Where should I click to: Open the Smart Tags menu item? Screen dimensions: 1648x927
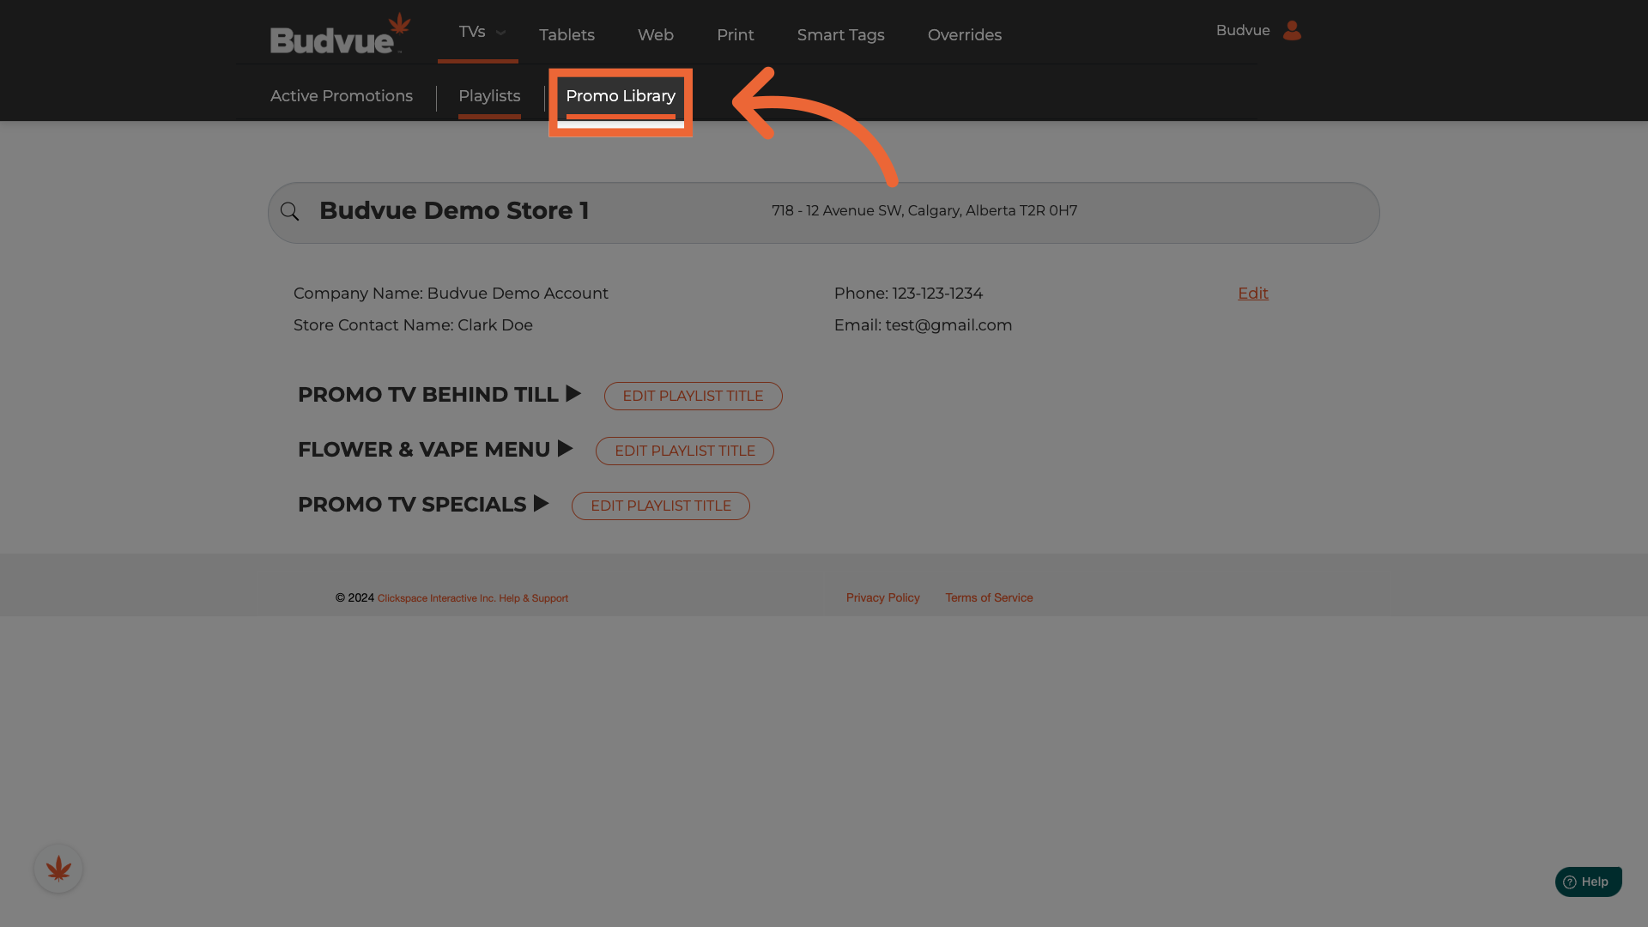840,35
